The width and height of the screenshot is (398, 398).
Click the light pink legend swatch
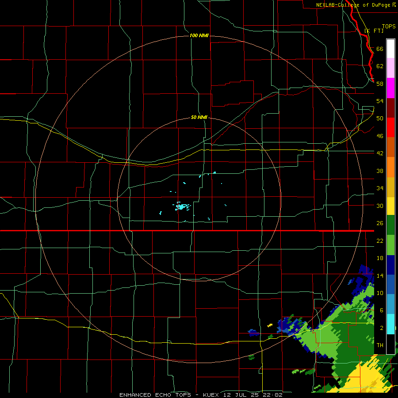tap(390, 68)
